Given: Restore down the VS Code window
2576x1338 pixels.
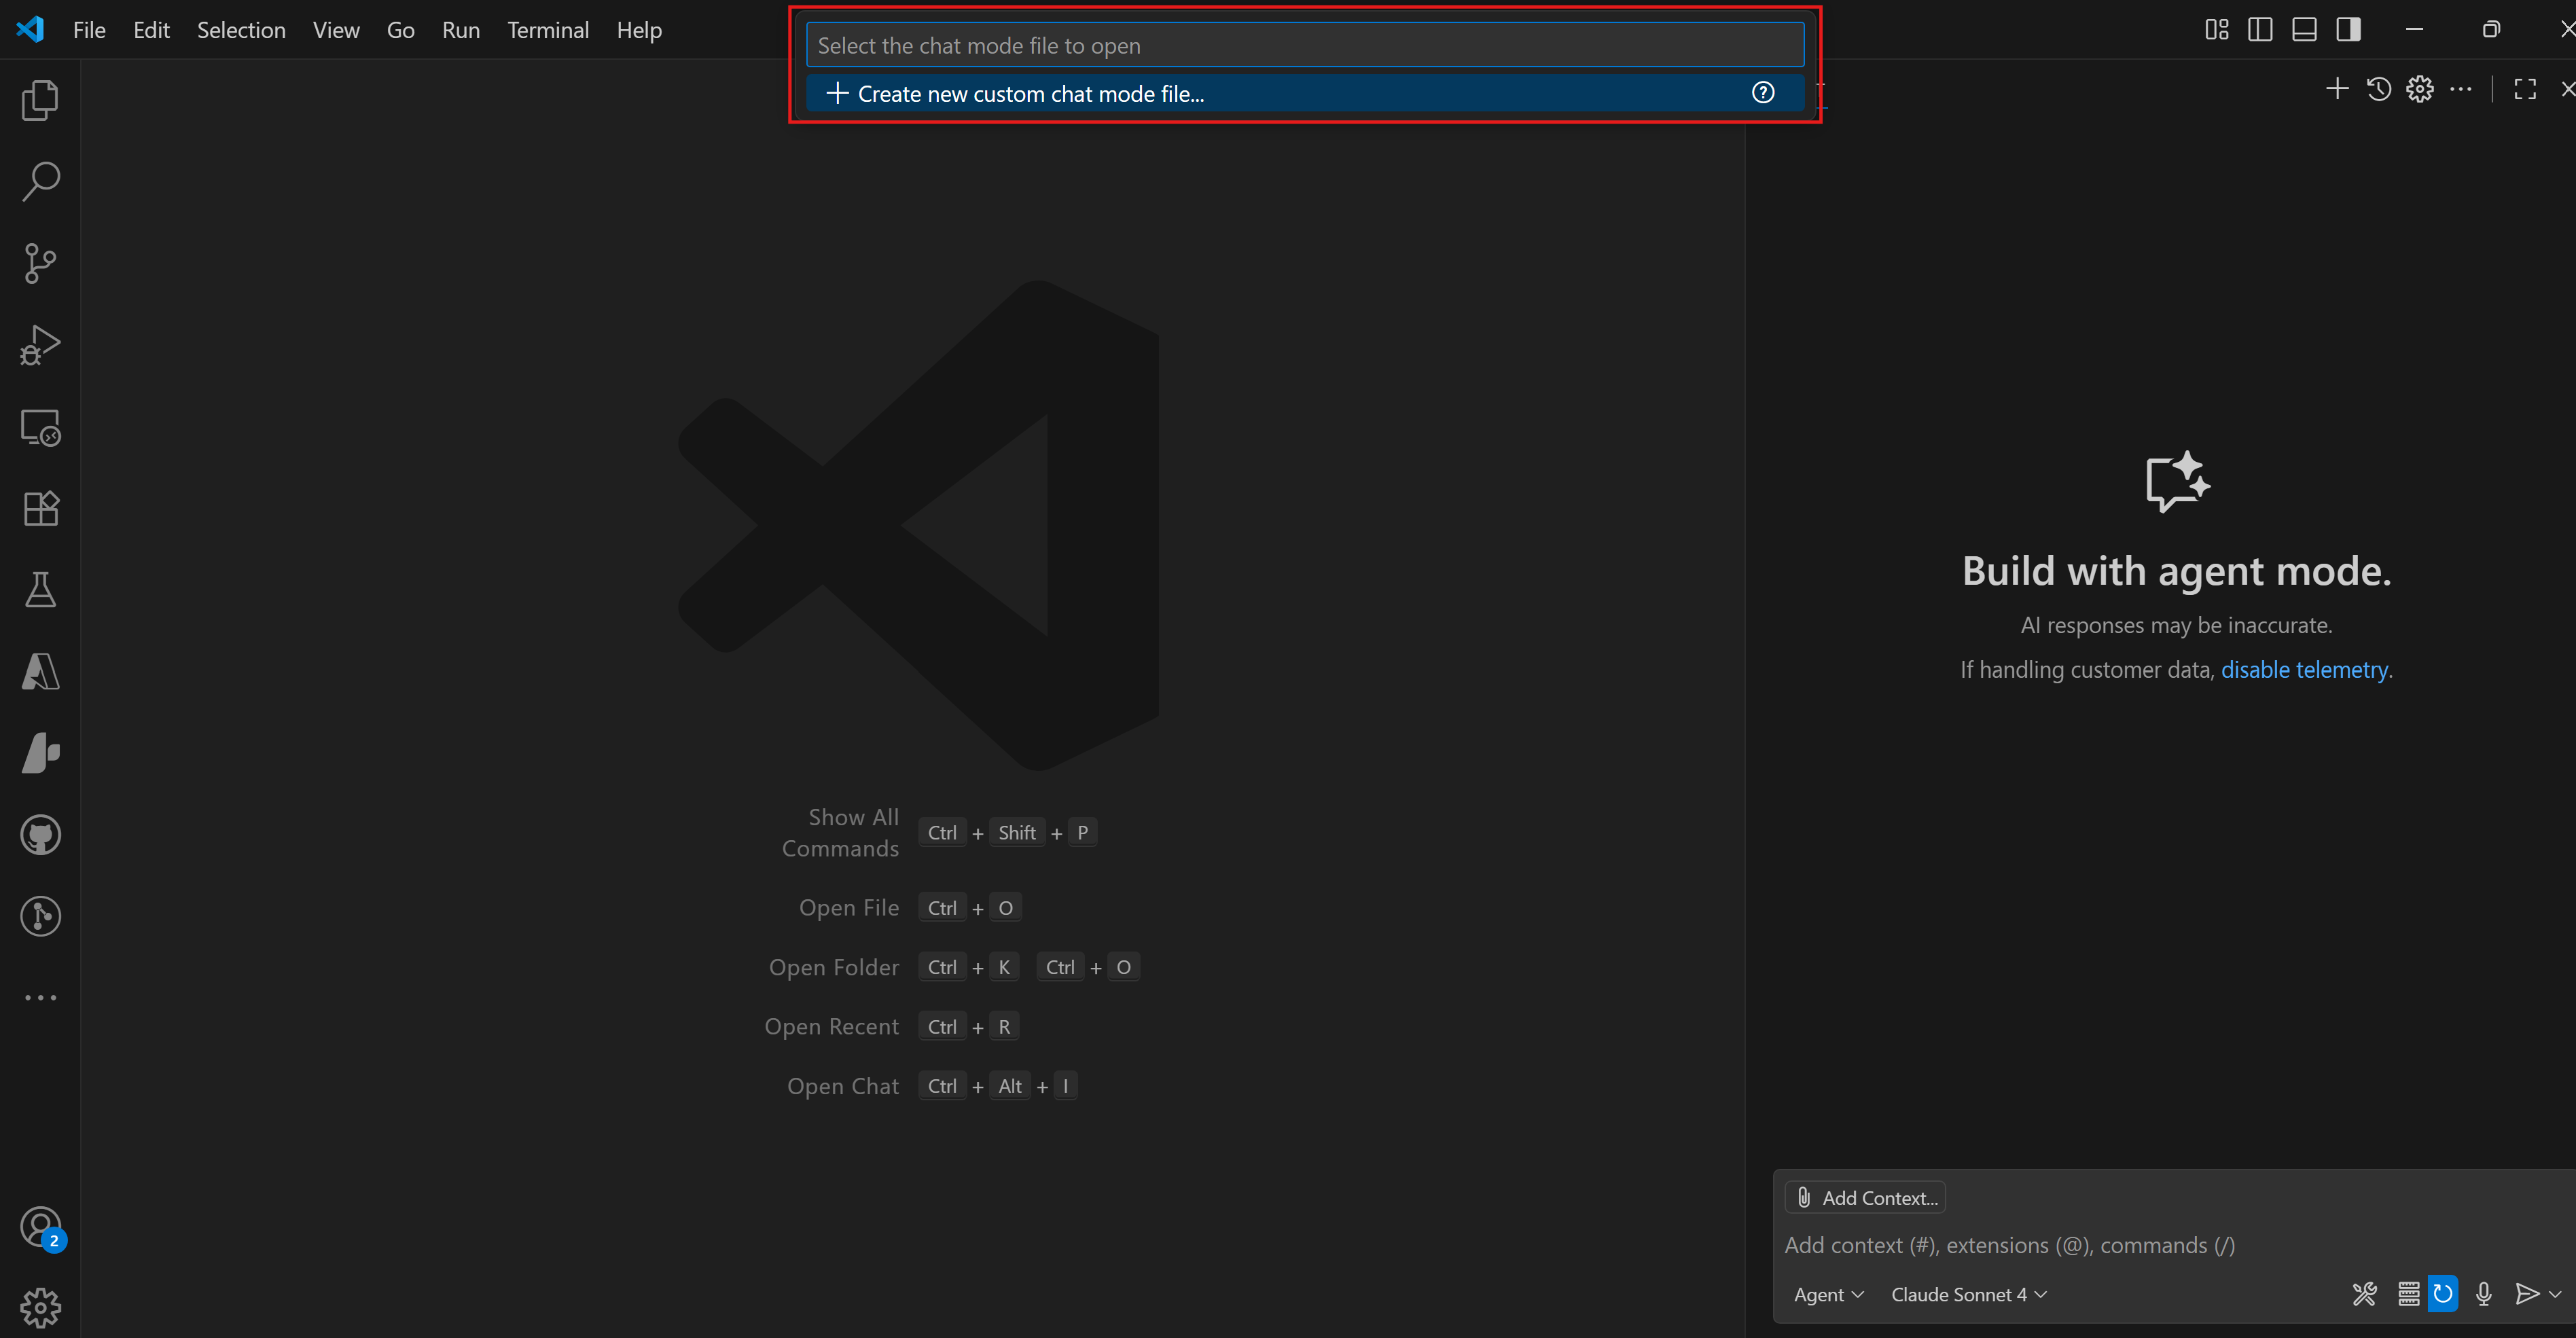Looking at the screenshot, I should tap(2491, 29).
